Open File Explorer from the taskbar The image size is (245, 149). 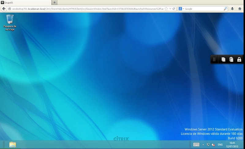(x=13, y=145)
